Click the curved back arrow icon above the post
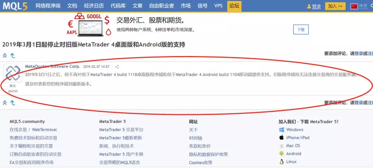This screenshot has height=168, width=373. tap(13, 56)
